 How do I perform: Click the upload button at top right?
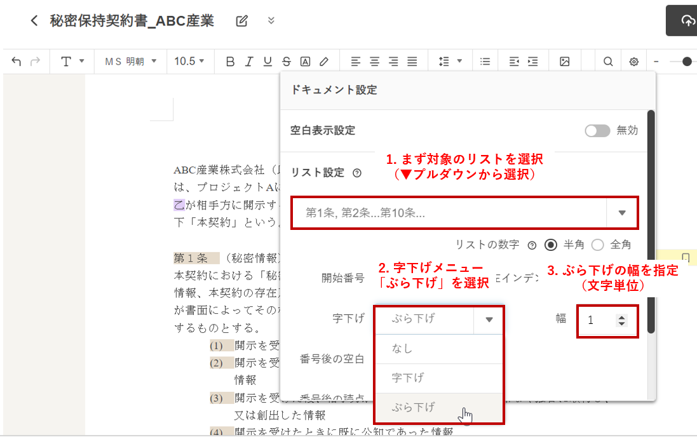686,21
